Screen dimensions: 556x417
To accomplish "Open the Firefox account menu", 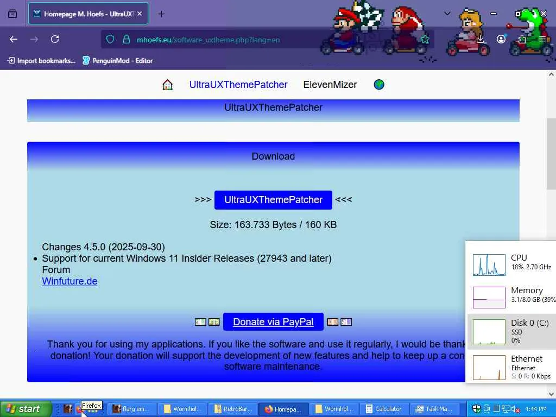I will (501, 39).
